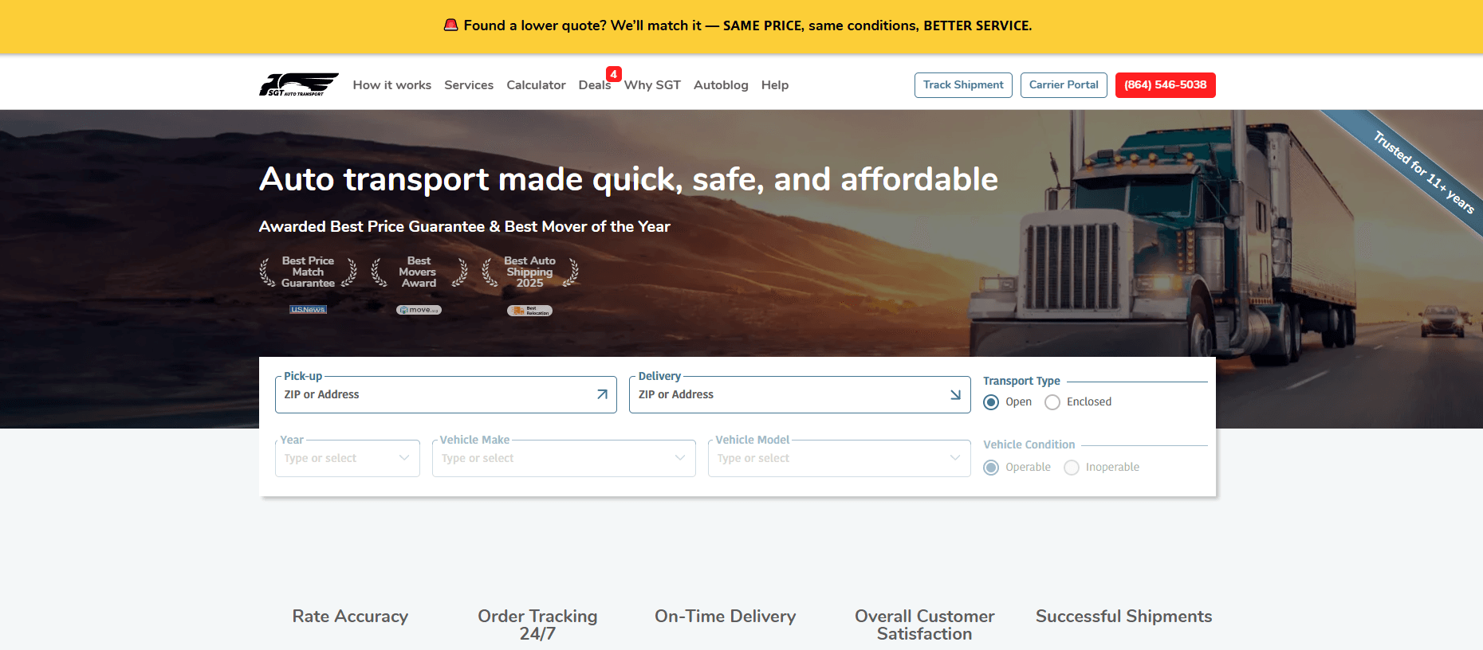Image resolution: width=1483 pixels, height=650 pixels.
Task: Click the SGT Auto Transport logo
Action: click(298, 84)
